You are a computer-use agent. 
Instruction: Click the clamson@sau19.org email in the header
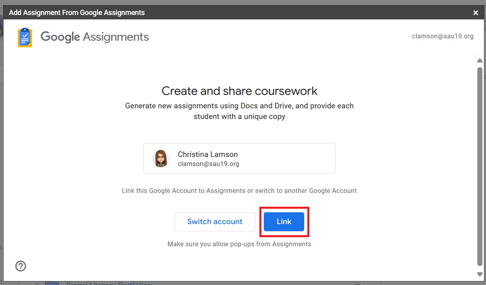coord(442,36)
